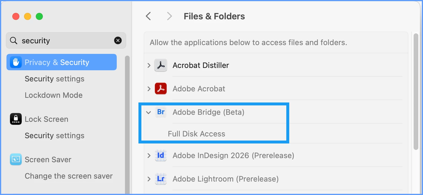The width and height of the screenshot is (423, 195).
Task: Expand the Acrobat Distiller row
Action: (x=149, y=65)
